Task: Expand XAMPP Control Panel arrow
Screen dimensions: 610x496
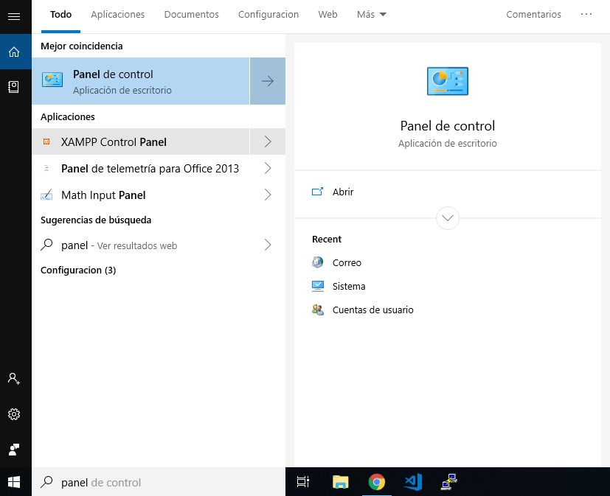Action: click(268, 142)
